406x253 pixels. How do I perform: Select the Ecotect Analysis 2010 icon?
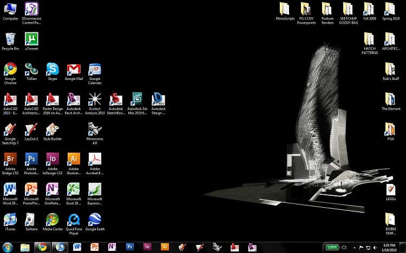pos(95,103)
